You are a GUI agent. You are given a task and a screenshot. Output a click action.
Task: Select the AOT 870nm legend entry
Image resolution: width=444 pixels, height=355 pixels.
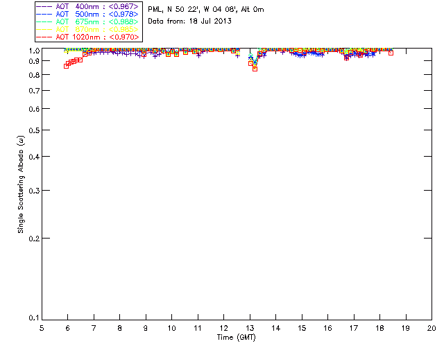(x=87, y=29)
